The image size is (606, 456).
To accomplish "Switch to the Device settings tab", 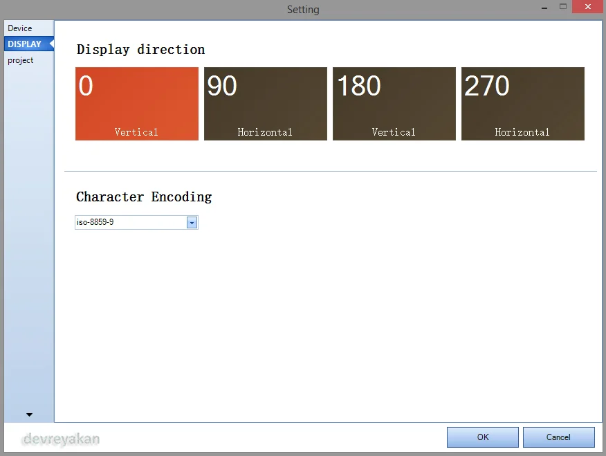I will pyautogui.click(x=29, y=28).
